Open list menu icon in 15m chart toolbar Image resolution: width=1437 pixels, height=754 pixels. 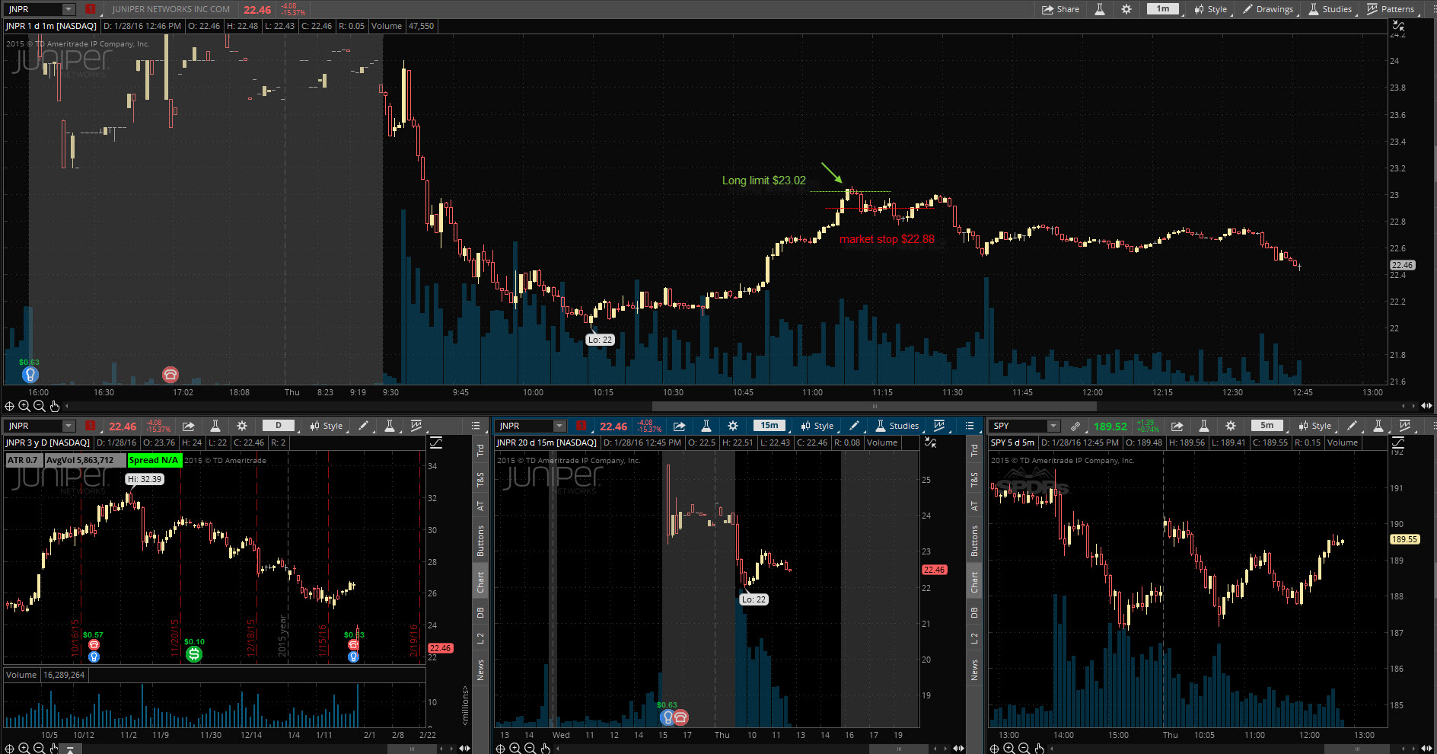coord(970,426)
